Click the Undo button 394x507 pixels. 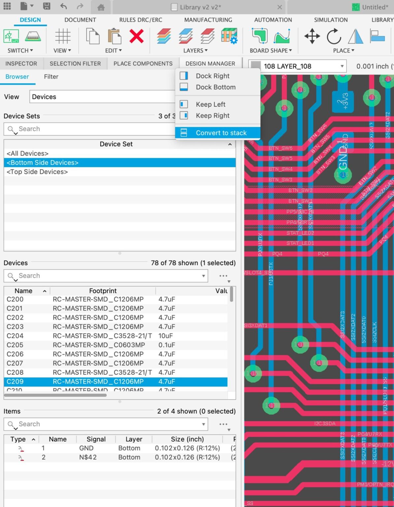[x=63, y=6]
